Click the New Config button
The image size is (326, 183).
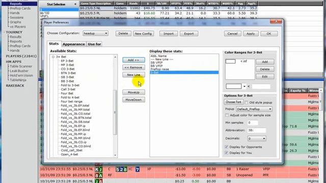[144, 34]
